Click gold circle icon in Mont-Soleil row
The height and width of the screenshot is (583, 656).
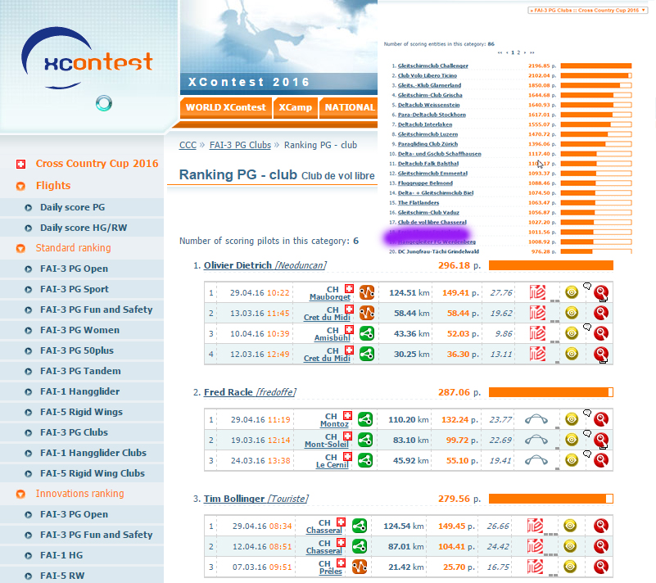point(572,440)
